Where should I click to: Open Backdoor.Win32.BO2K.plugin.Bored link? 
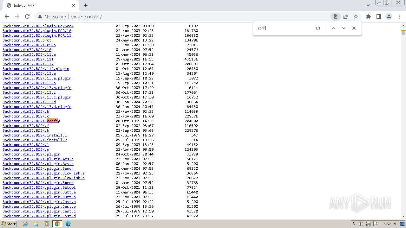pyautogui.click(x=38, y=183)
